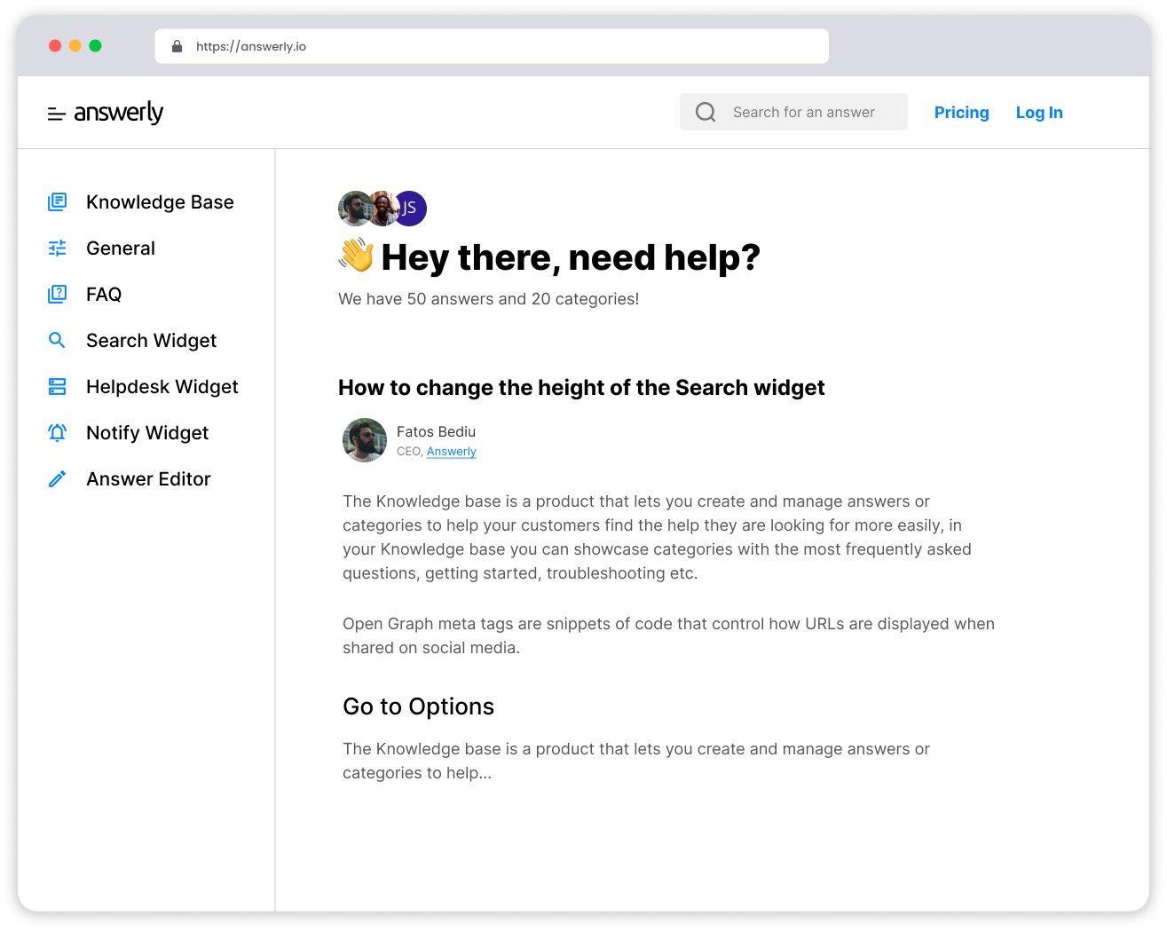Open the Log In link
Screen dimensions: 1167x931
point(1039,113)
